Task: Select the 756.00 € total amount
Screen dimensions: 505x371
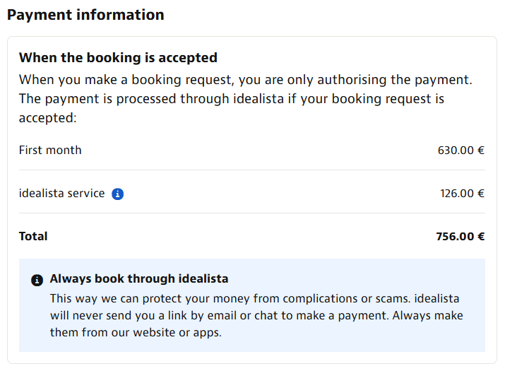Action: (461, 237)
